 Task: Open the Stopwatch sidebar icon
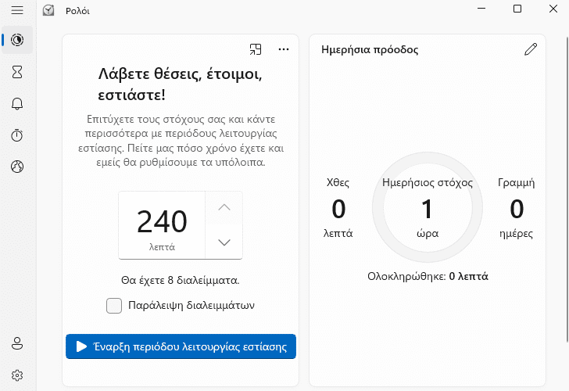17,135
